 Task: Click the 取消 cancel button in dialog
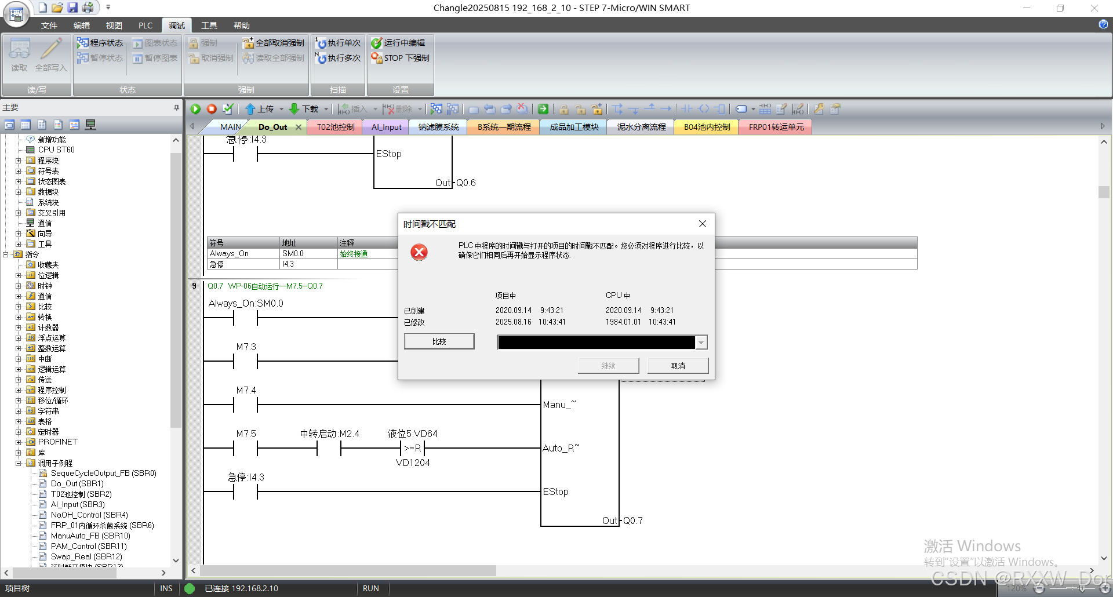[678, 366]
